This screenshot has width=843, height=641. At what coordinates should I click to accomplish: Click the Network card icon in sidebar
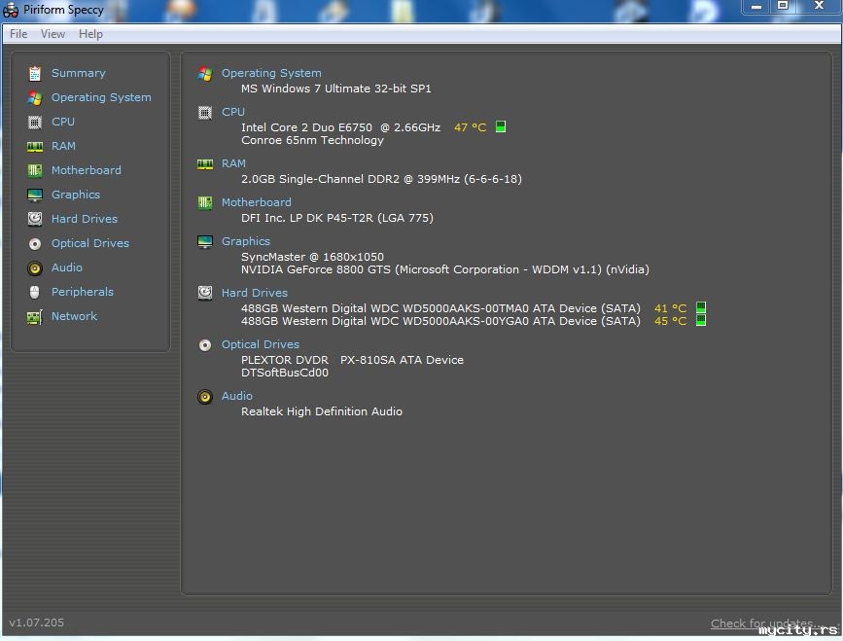point(35,317)
